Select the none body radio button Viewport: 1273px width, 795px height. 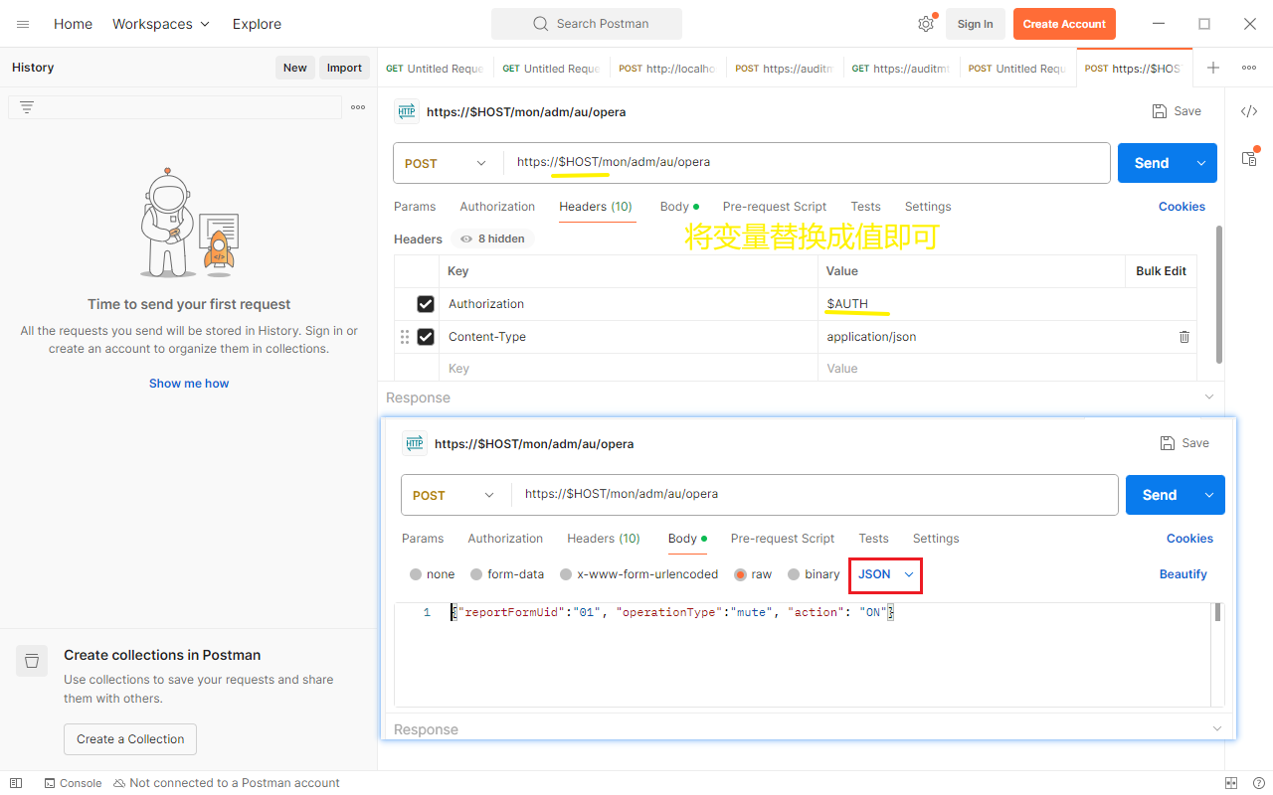(x=416, y=574)
